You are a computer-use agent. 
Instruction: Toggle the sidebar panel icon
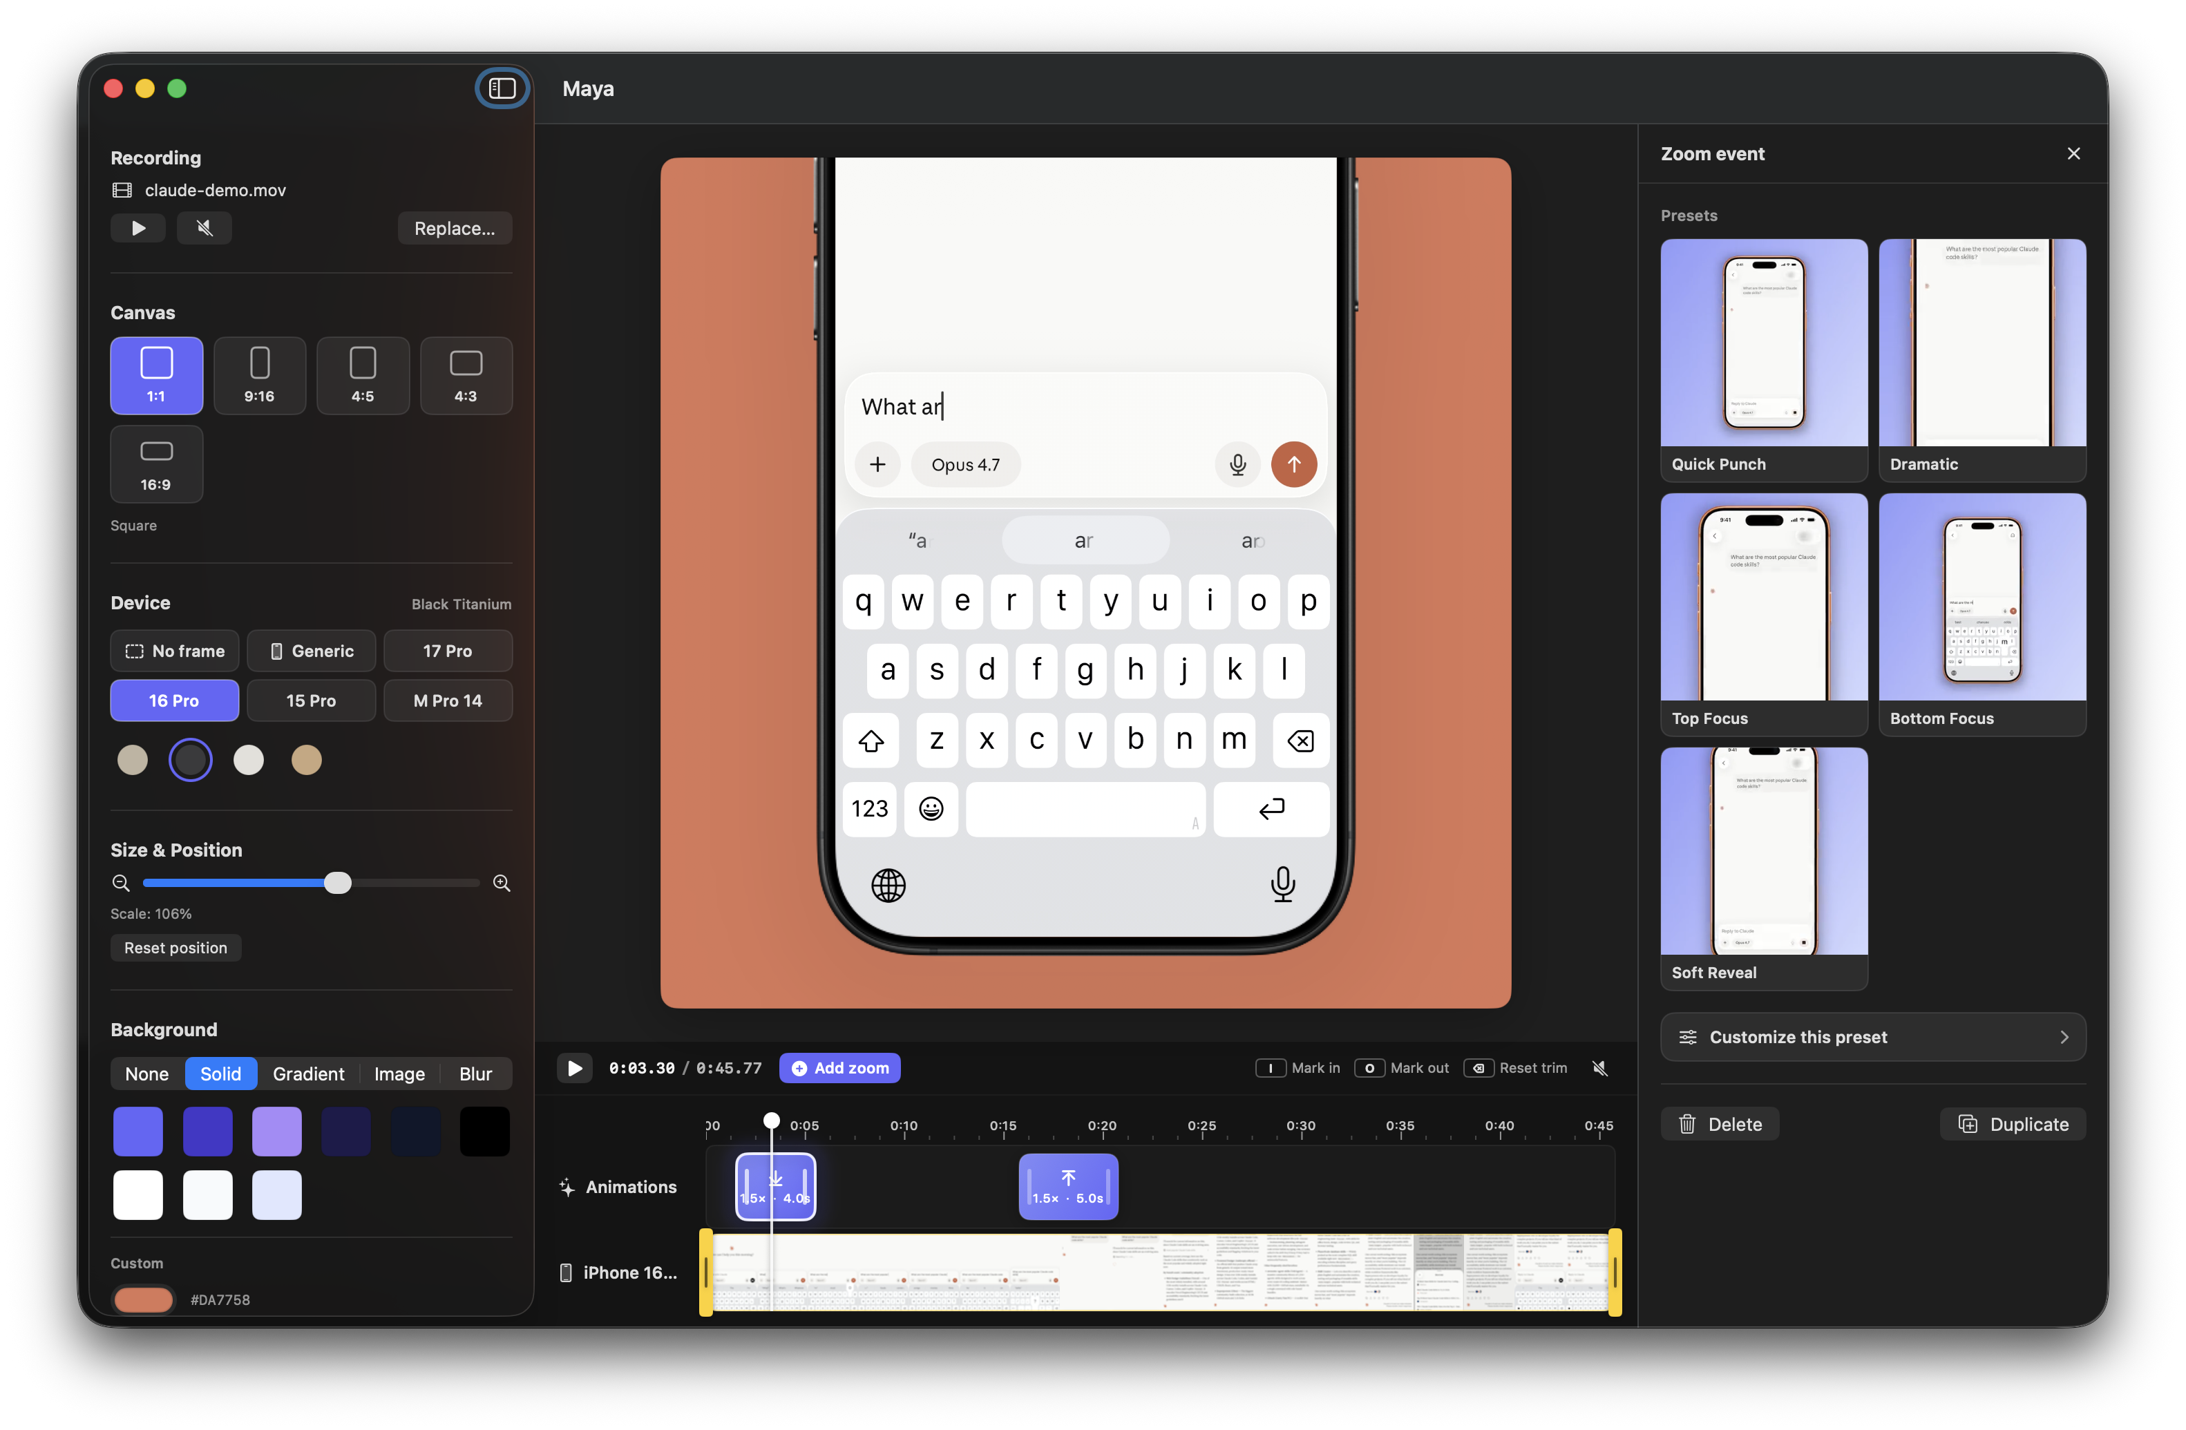tap(502, 88)
